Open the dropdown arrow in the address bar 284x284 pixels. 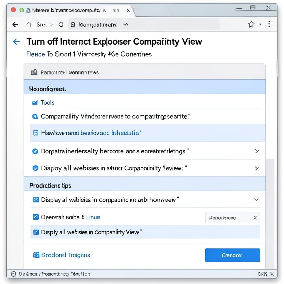(x=126, y=24)
